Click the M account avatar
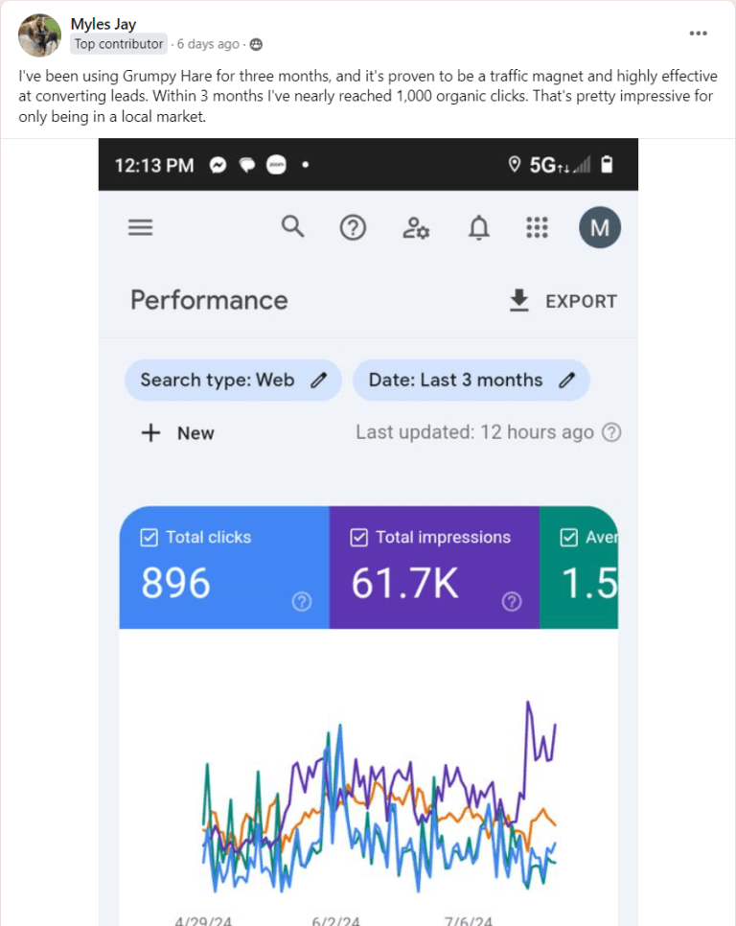Viewport: 736px width, 926px height. coord(600,228)
